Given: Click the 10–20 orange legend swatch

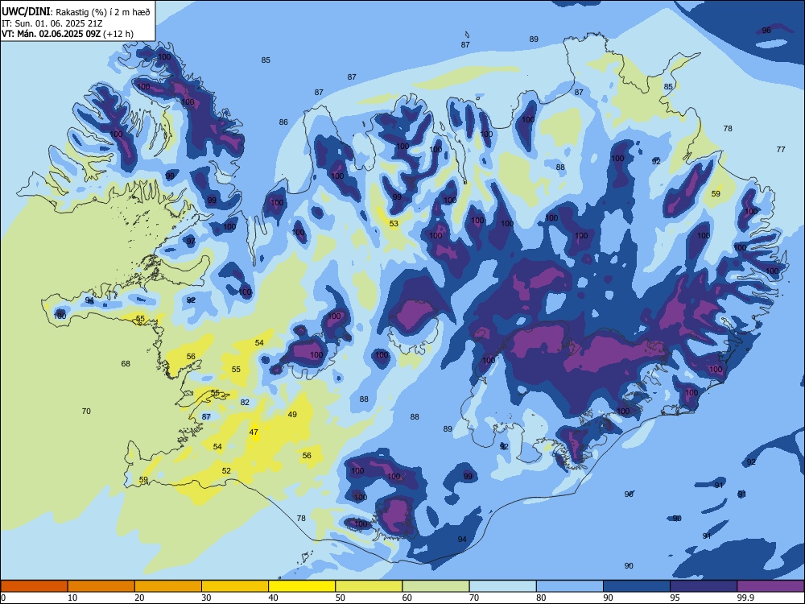Looking at the screenshot, I should pos(101,586).
